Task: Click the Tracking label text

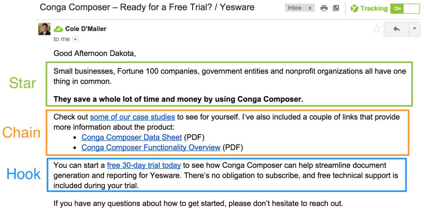Action: 374,8
